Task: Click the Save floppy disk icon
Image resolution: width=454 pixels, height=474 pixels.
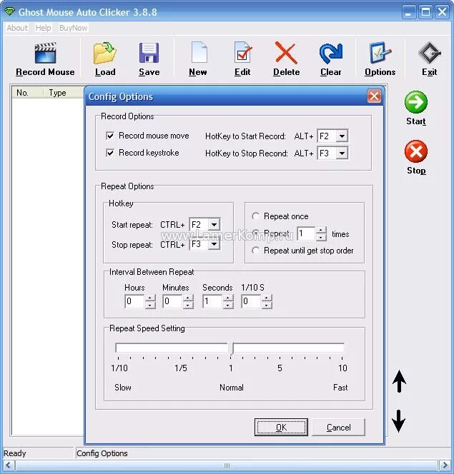Action: pyautogui.click(x=149, y=53)
